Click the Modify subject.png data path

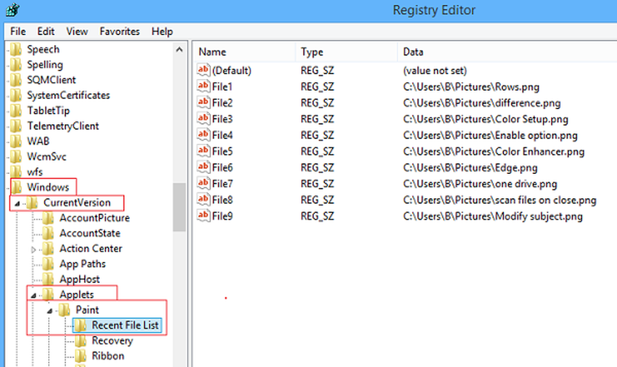492,216
